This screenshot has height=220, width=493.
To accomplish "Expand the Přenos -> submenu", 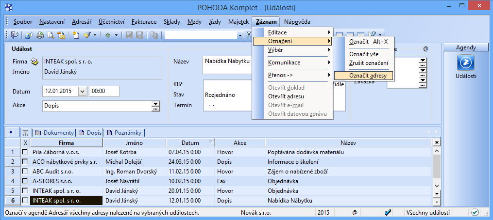I will pos(293,75).
